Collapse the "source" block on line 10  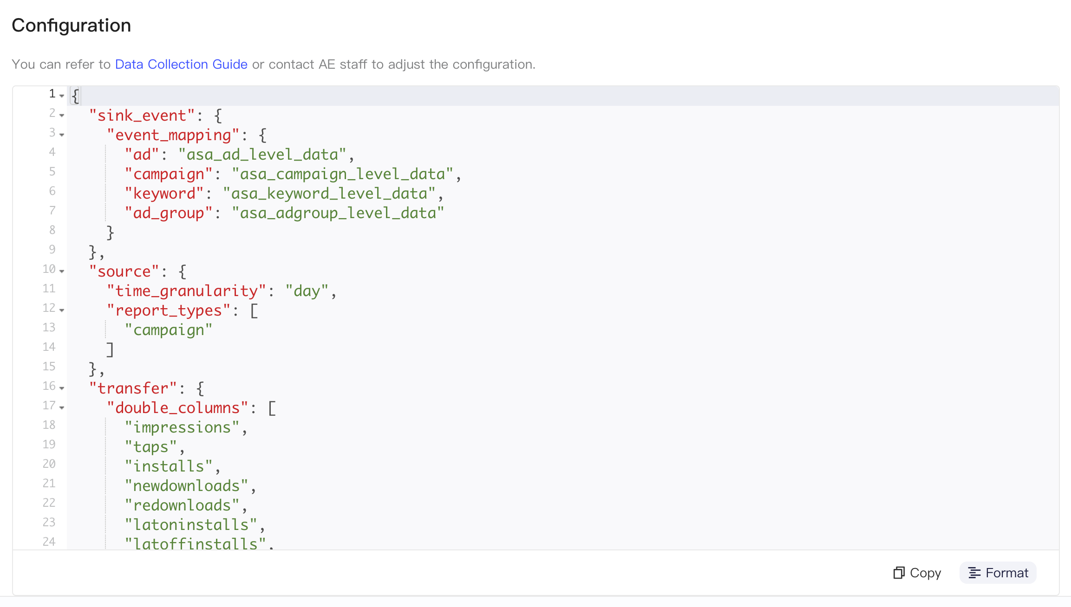point(62,271)
